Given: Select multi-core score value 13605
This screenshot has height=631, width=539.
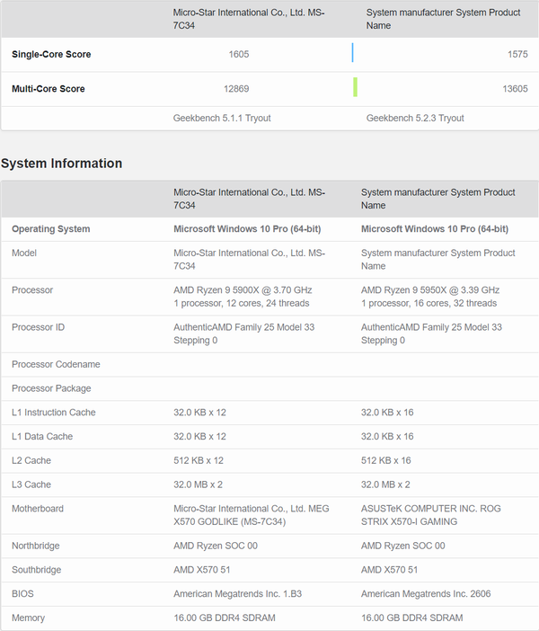Looking at the screenshot, I should [515, 89].
